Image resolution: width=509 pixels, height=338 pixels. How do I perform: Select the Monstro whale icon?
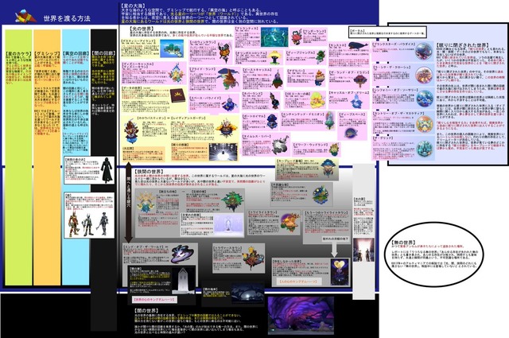359,45
